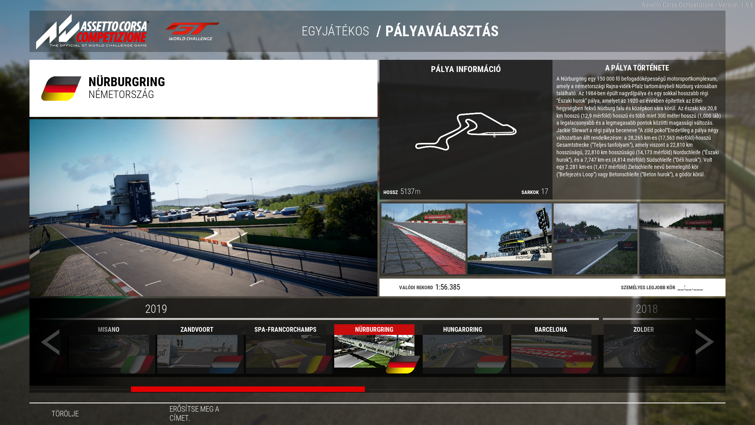Pick the Zolder track from 2018
Viewport: 755px width, 425px height.
point(643,349)
